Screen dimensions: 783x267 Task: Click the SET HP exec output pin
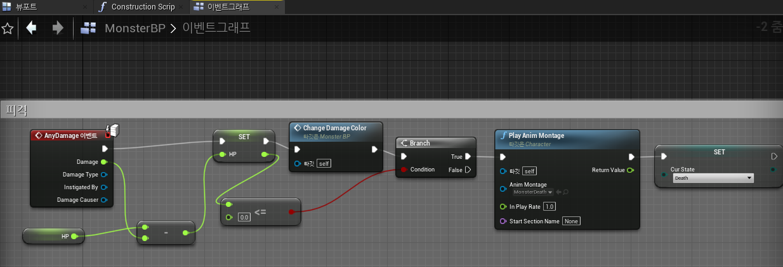[266, 141]
